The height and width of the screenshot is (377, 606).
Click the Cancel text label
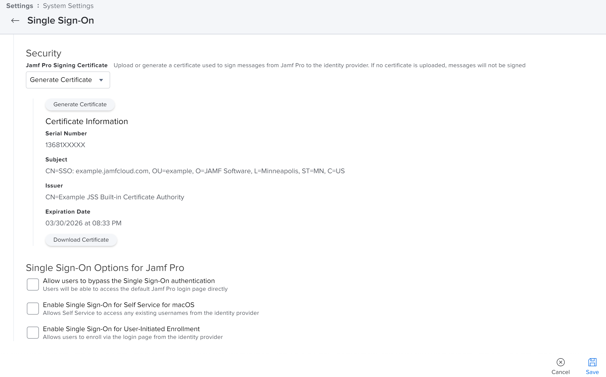(560, 372)
